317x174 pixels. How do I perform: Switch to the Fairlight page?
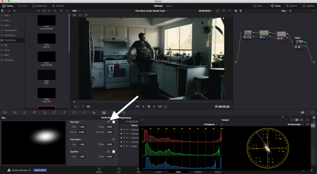198,172
